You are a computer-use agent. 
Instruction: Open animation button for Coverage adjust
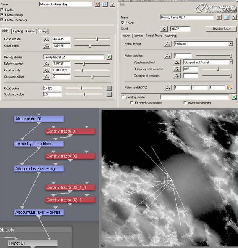47,77
